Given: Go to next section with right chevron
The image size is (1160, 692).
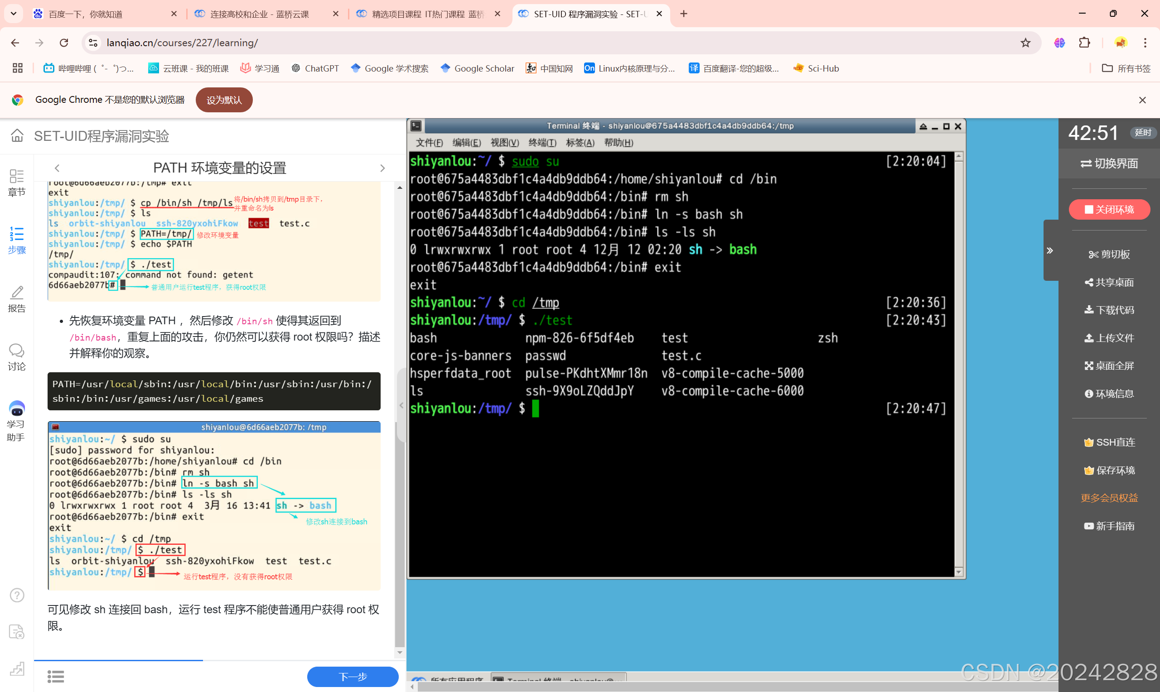Looking at the screenshot, I should click(x=382, y=168).
